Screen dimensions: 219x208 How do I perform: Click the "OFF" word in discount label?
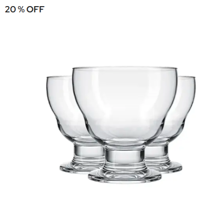tap(35, 10)
